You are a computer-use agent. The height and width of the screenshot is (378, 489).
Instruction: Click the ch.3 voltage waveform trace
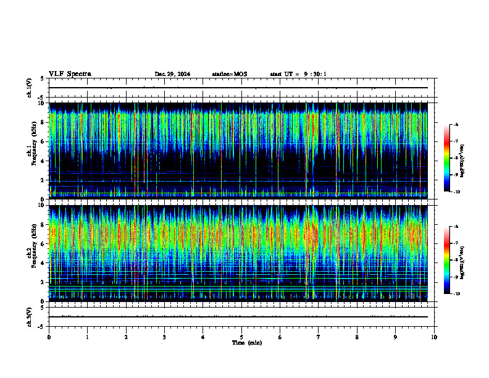238,317
